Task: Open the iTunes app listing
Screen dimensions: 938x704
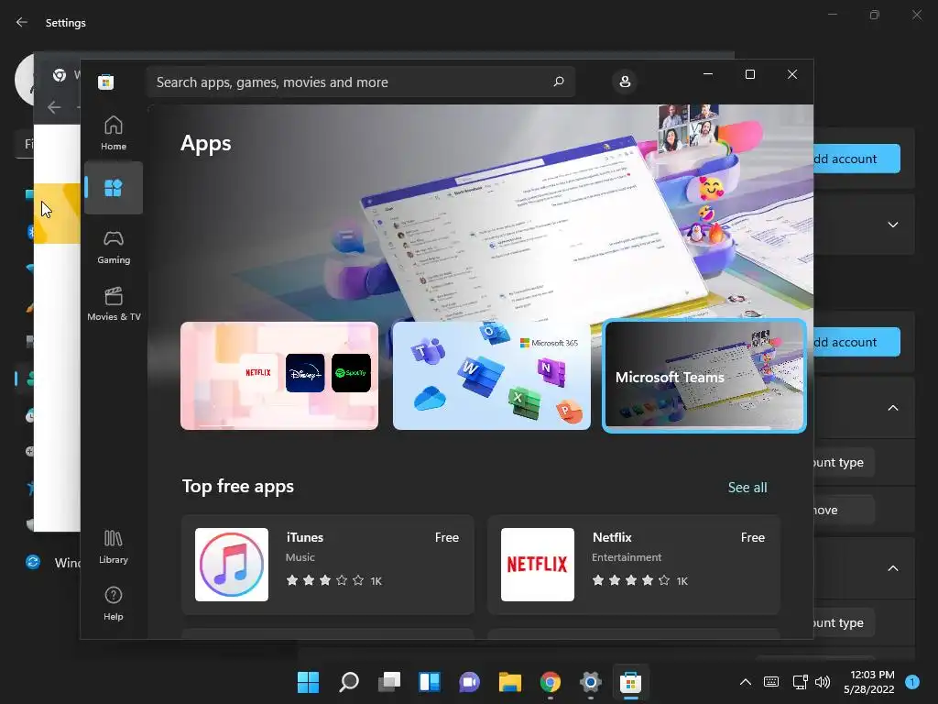Action: [x=328, y=565]
